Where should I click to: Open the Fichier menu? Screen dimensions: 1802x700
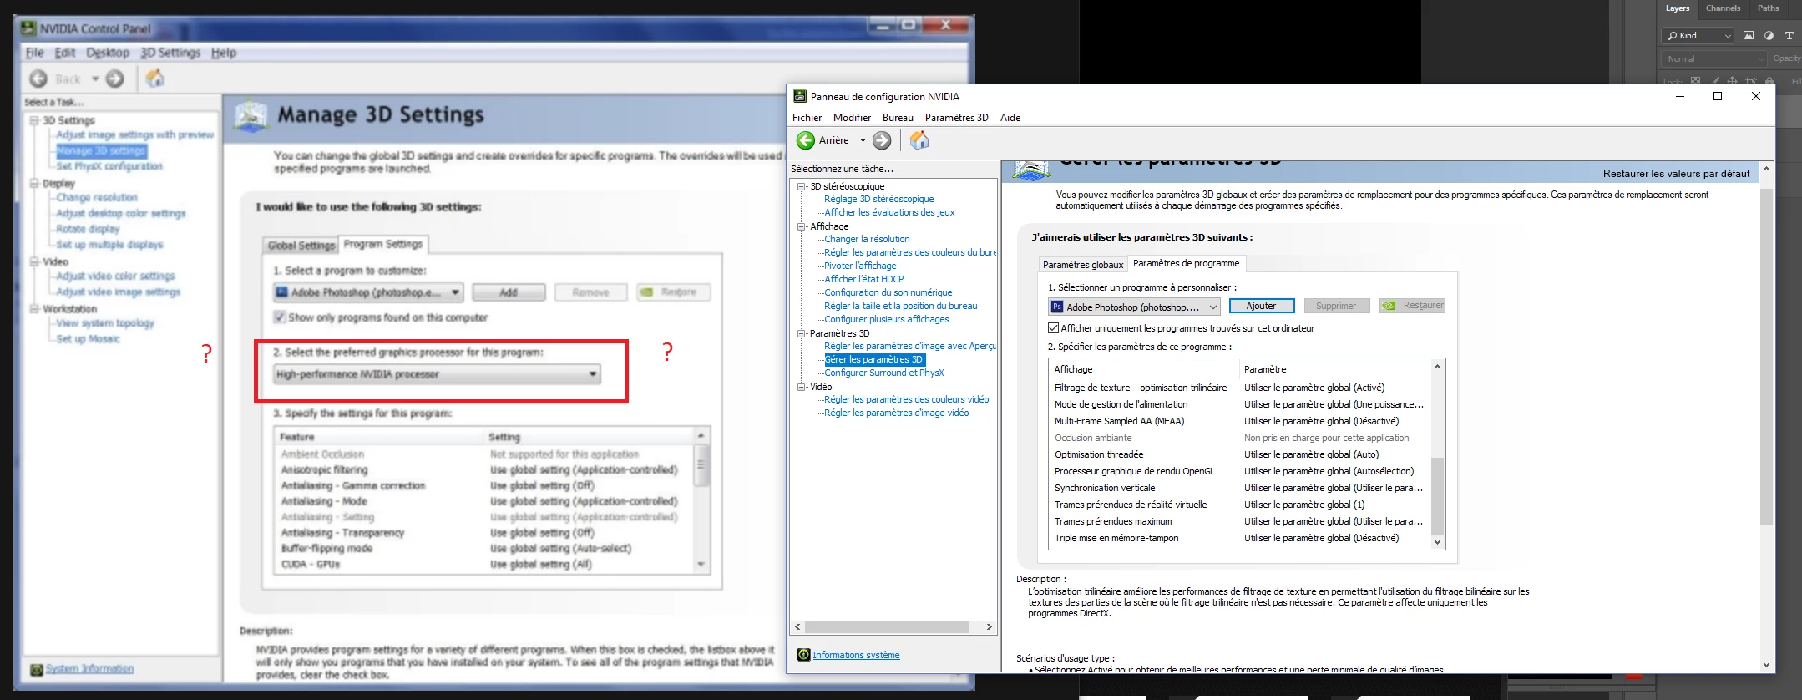coord(807,118)
